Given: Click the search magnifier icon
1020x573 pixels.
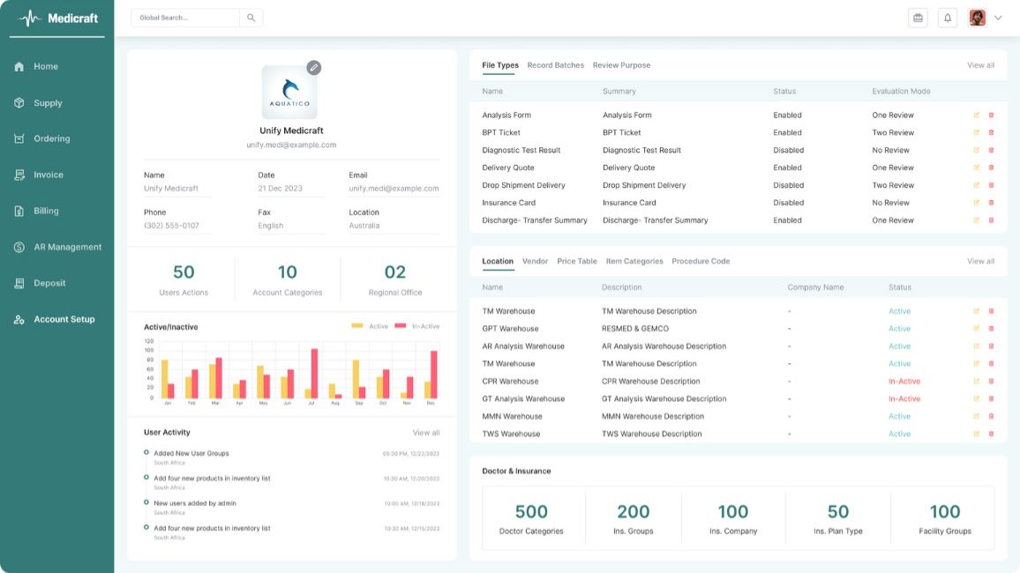Looking at the screenshot, I should click(251, 18).
